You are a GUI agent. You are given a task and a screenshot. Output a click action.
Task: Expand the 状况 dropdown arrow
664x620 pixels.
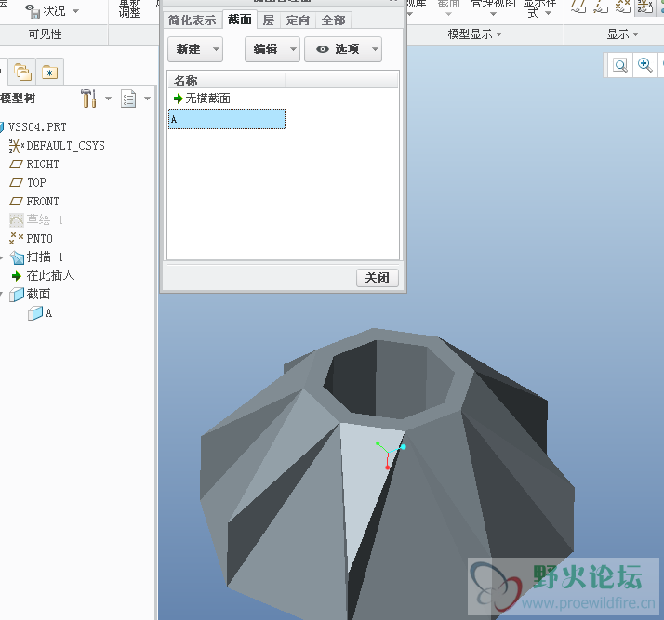pos(76,11)
